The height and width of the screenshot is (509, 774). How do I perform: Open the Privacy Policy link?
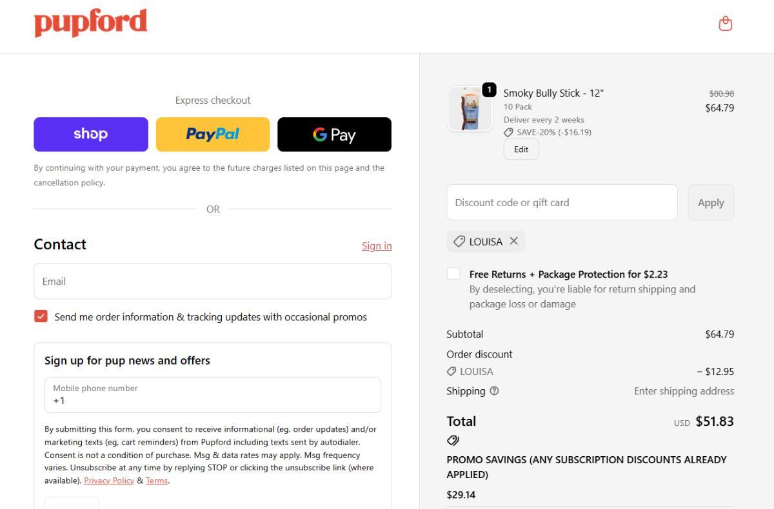coord(109,481)
